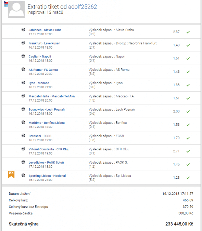Click 'inspiroval 13 hráčů' text
The height and width of the screenshot is (231, 202).
coord(45,12)
